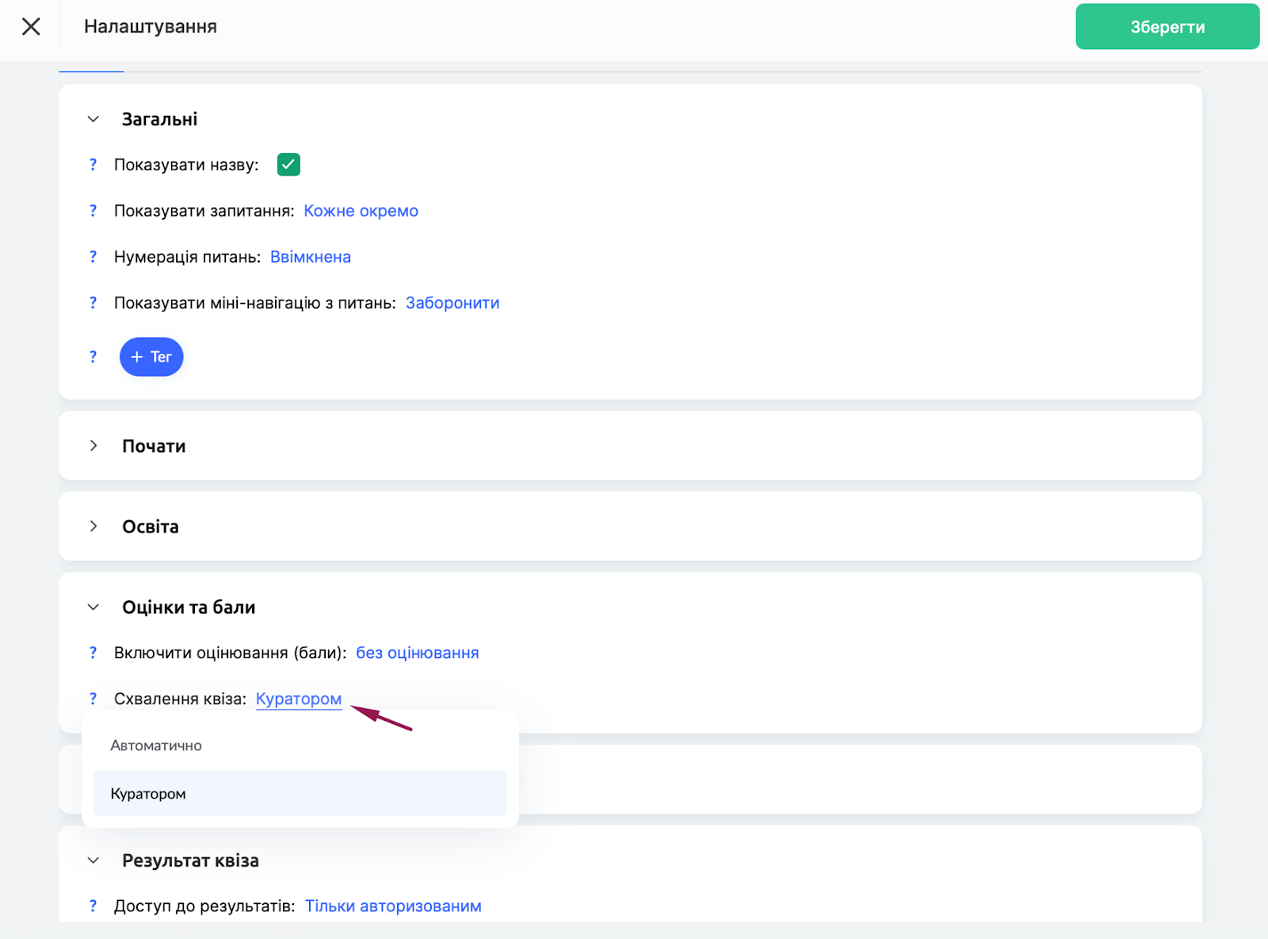Click help icon next to Тег button
Screen dimensions: 1268x939
coord(93,357)
